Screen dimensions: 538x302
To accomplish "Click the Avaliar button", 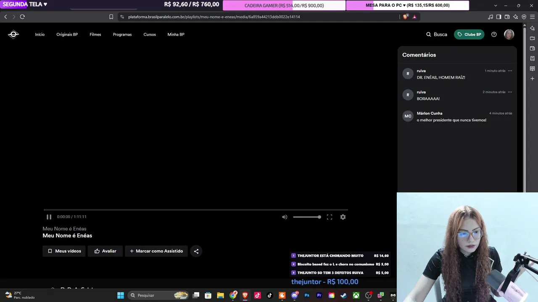I will [105, 251].
